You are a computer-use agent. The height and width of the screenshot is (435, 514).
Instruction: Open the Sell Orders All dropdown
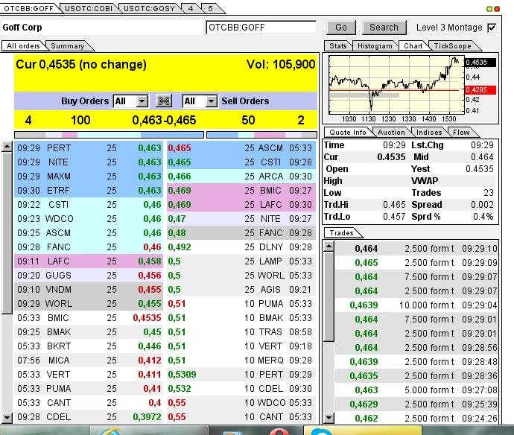(212, 101)
